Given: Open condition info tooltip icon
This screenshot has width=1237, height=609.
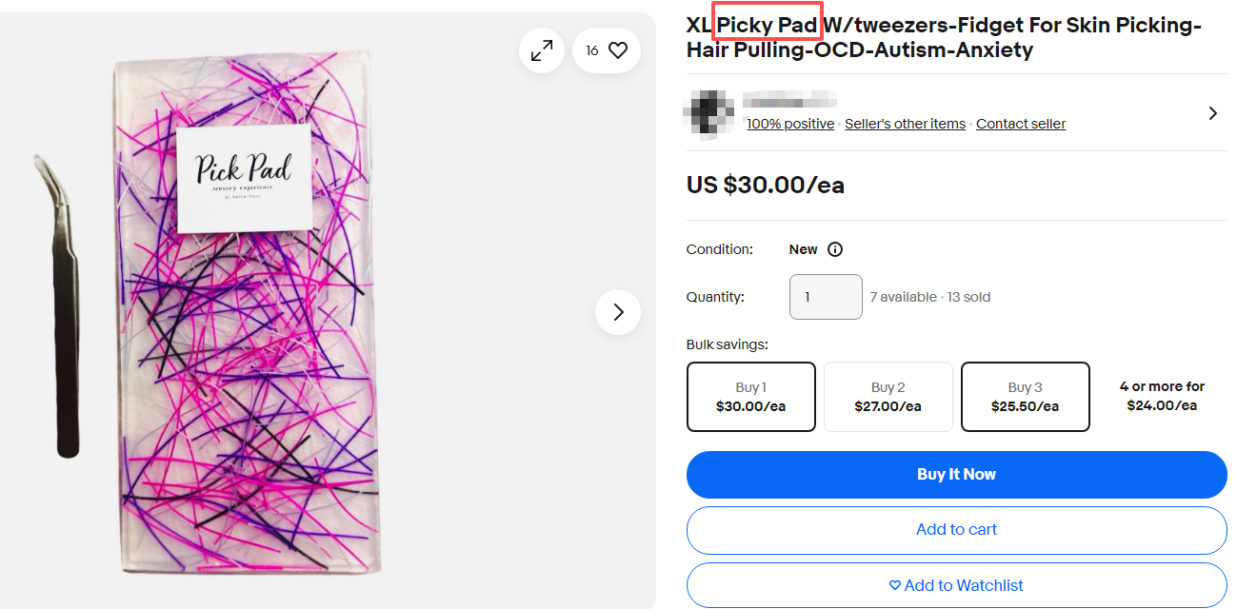Looking at the screenshot, I should point(835,249).
